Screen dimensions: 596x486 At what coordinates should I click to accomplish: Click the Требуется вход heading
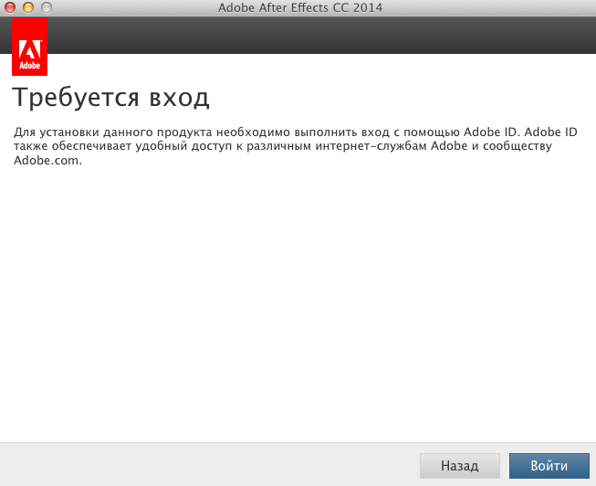coord(110,98)
